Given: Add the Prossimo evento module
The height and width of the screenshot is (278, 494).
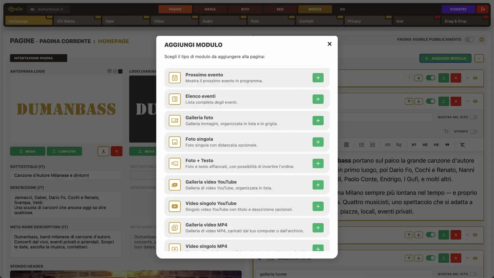Looking at the screenshot, I should click(318, 78).
